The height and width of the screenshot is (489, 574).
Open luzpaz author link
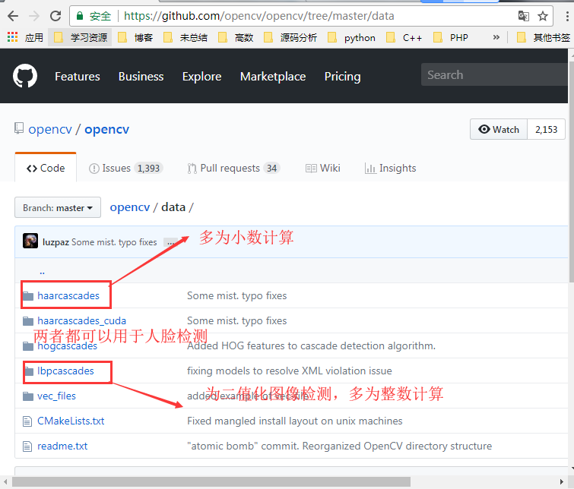point(55,242)
